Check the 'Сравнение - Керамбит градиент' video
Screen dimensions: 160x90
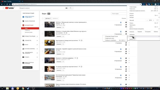pos(43,51)
